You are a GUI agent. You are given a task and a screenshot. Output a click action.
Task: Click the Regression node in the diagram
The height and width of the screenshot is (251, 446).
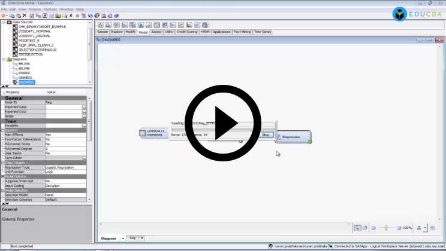click(293, 136)
